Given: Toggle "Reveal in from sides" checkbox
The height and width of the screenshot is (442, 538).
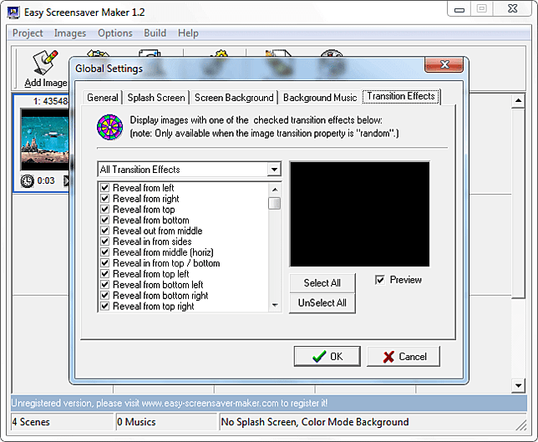Looking at the screenshot, I should pyautogui.click(x=104, y=241).
